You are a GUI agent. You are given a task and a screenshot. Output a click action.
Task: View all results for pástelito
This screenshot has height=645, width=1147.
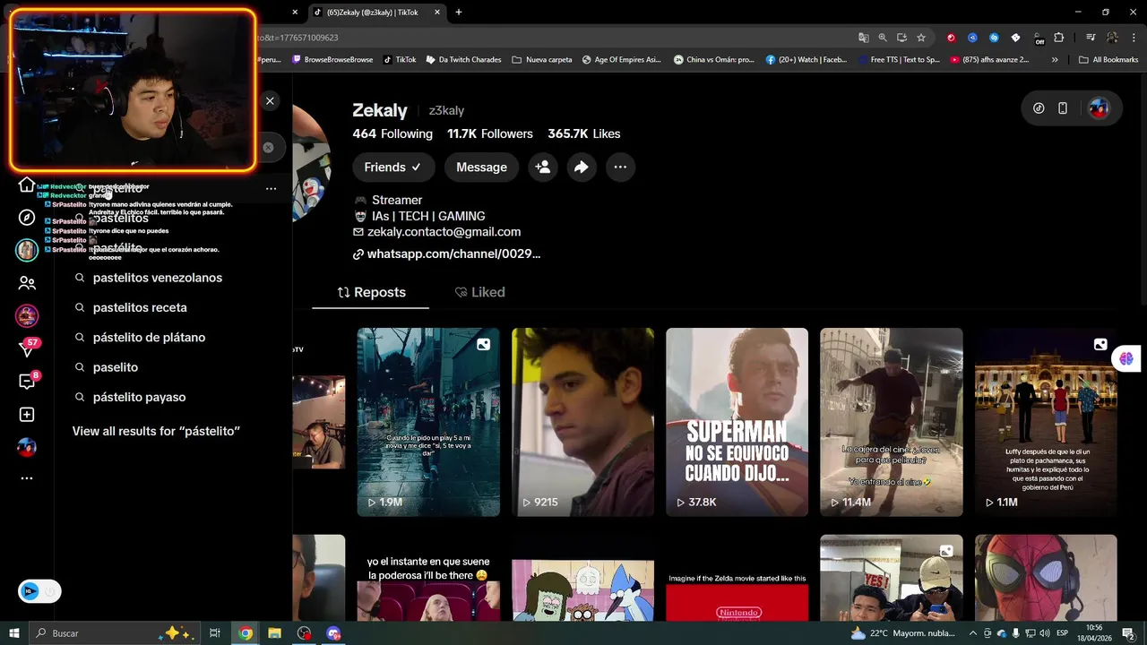156,431
